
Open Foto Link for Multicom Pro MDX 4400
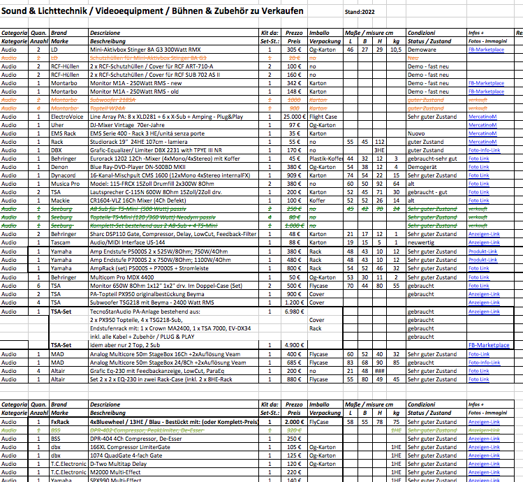pyautogui.click(x=478, y=277)
